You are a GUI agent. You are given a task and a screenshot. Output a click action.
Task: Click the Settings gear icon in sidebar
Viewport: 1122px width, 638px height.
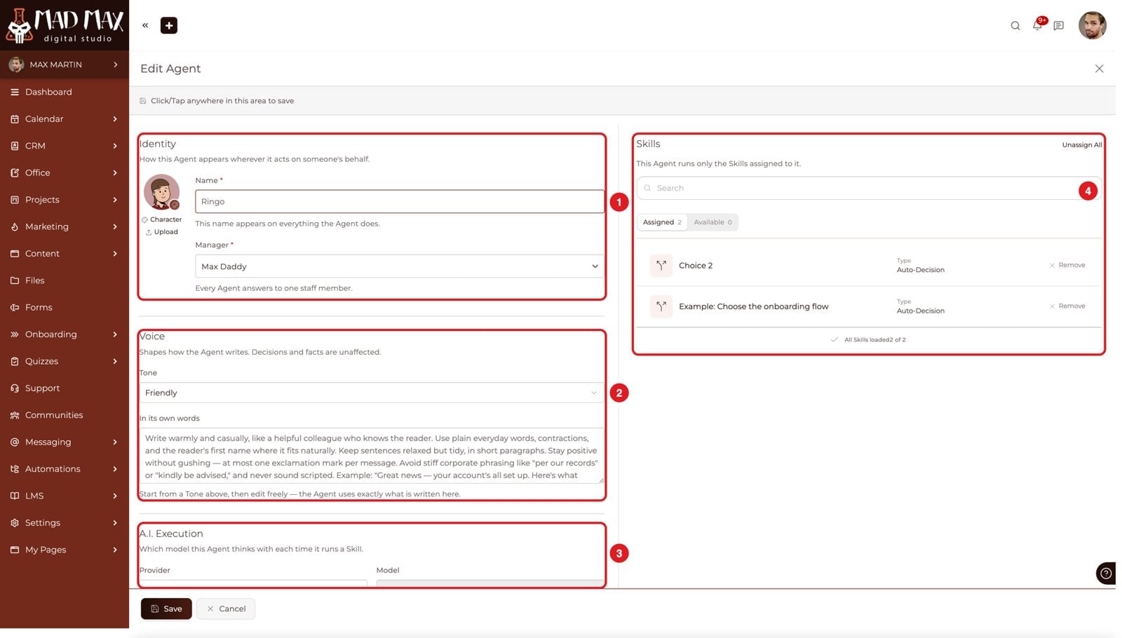click(15, 523)
